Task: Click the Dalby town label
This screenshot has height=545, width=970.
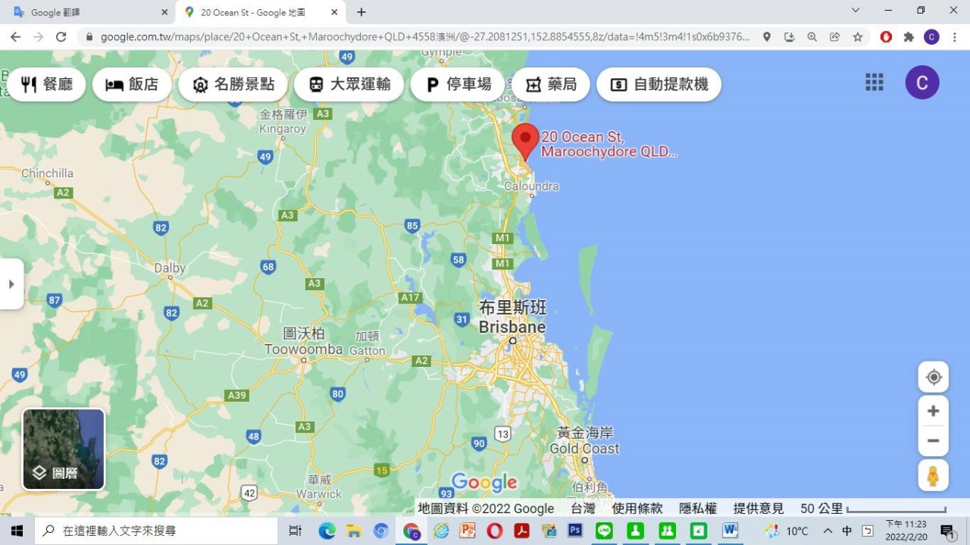Action: [x=170, y=268]
